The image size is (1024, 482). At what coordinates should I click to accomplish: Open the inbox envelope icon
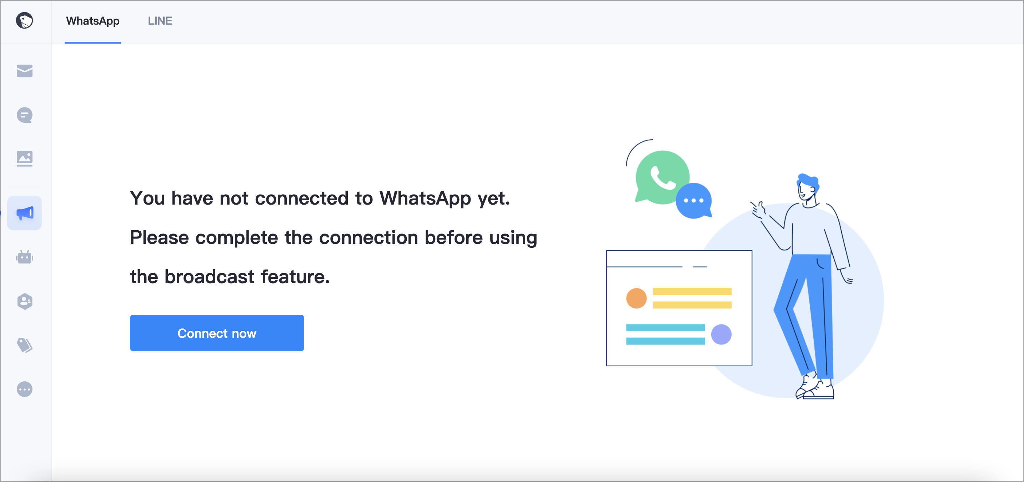pos(25,71)
